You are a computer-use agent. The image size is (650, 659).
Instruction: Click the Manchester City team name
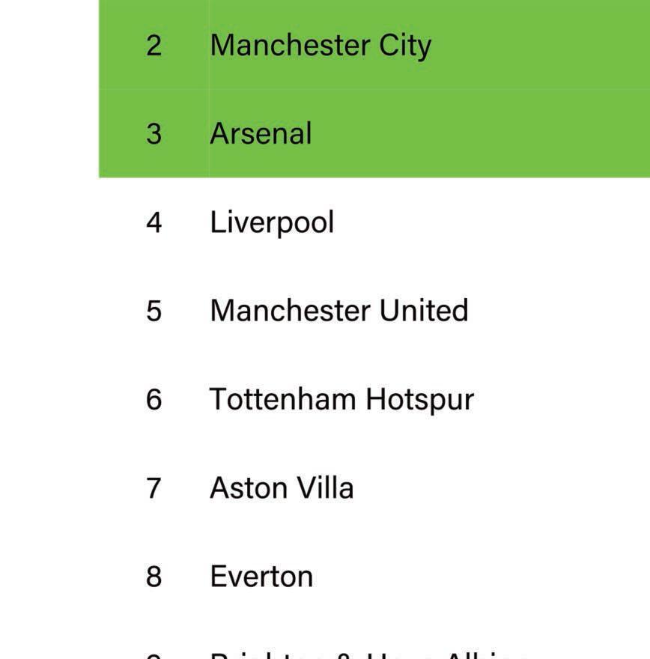click(321, 45)
